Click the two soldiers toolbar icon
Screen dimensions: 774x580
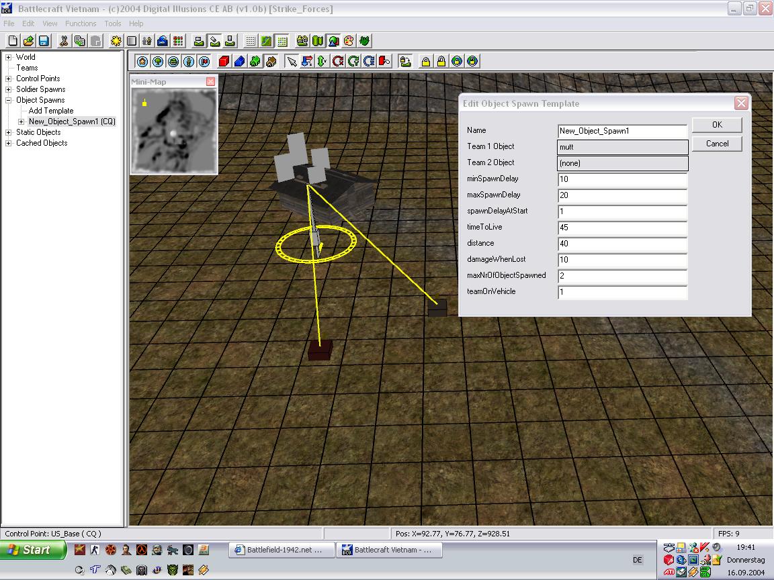(x=146, y=41)
